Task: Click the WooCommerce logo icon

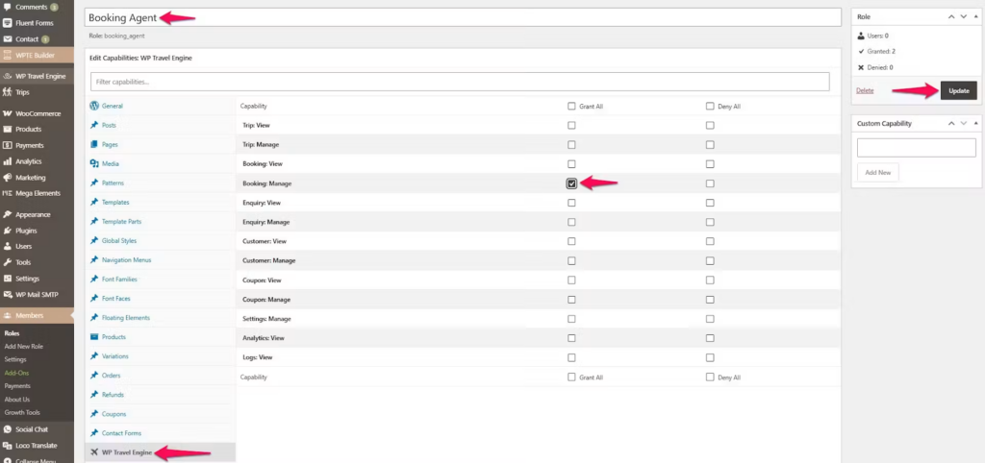Action: pyautogui.click(x=7, y=113)
